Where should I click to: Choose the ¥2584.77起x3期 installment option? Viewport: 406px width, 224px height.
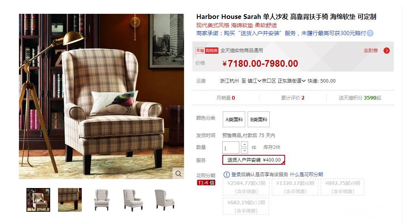[246, 187]
